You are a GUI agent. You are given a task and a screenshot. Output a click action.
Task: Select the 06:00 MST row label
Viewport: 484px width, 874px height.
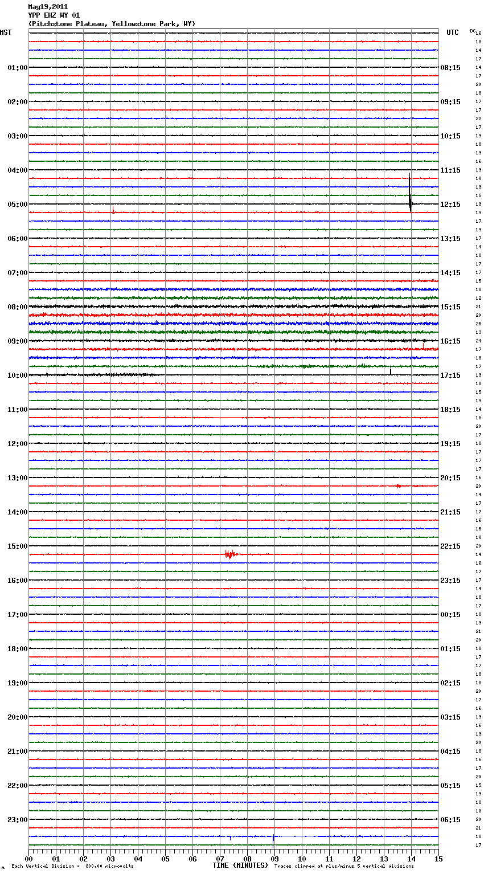(x=18, y=239)
